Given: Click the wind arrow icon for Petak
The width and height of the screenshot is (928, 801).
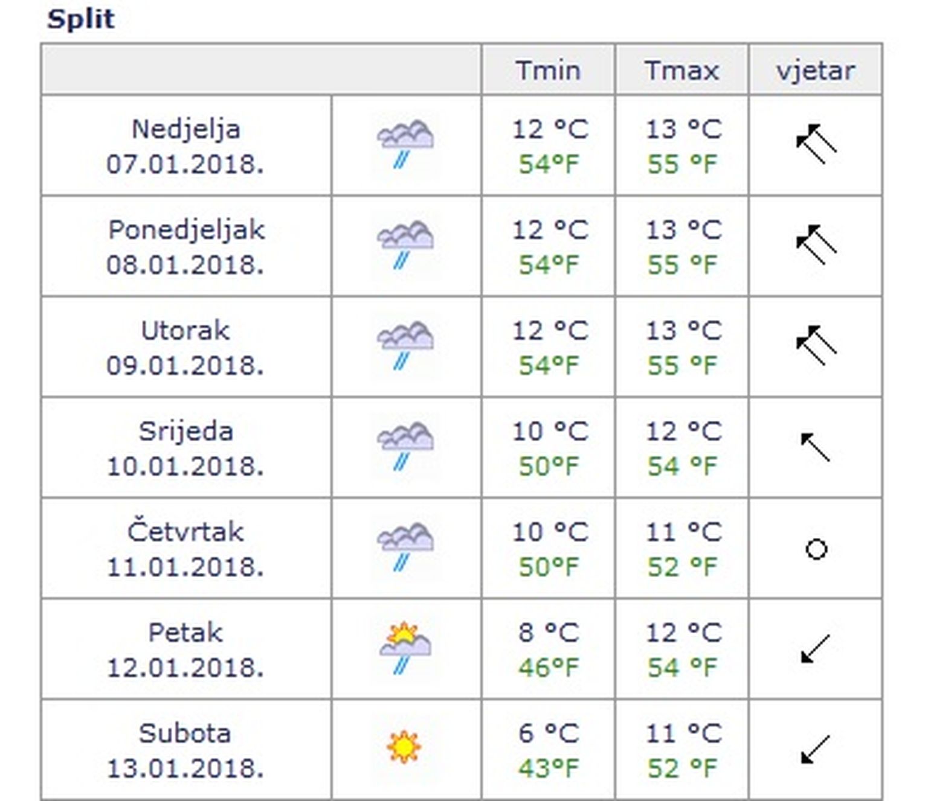Looking at the screenshot, I should (815, 649).
